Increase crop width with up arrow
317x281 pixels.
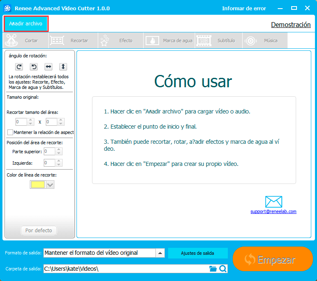click(31, 120)
